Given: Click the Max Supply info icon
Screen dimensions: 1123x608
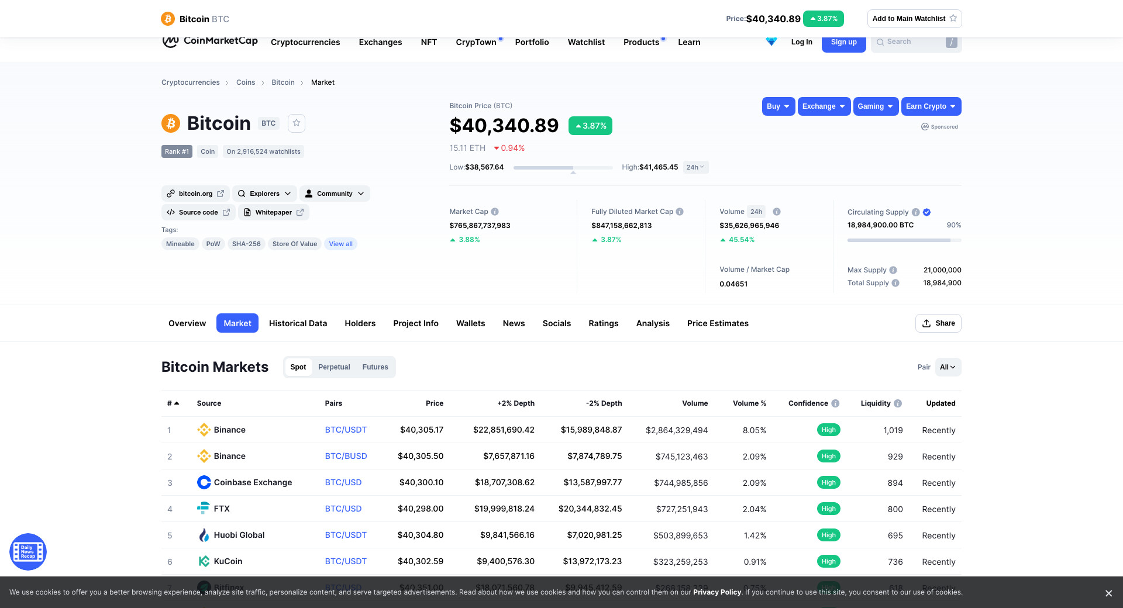Looking at the screenshot, I should [893, 270].
